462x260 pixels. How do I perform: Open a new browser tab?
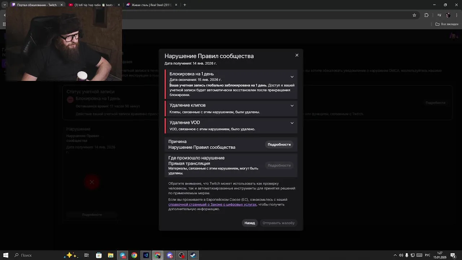[184, 5]
